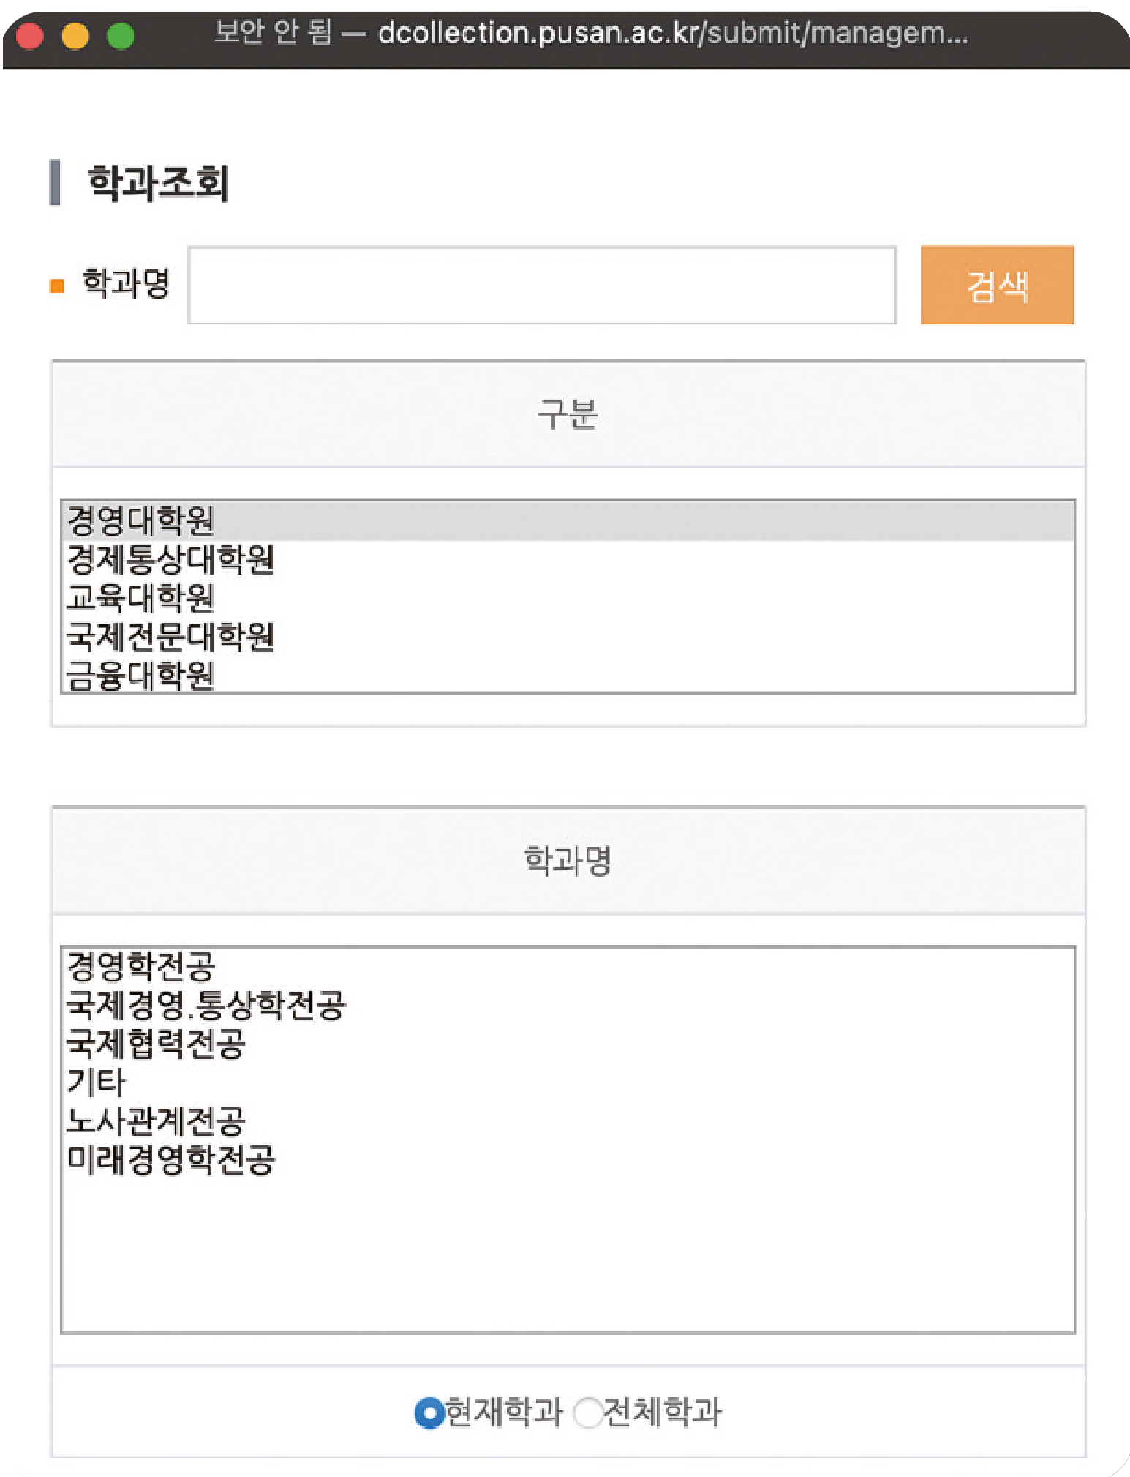The image size is (1130, 1477).
Task: Maximize the window with the green button
Action: point(121,35)
